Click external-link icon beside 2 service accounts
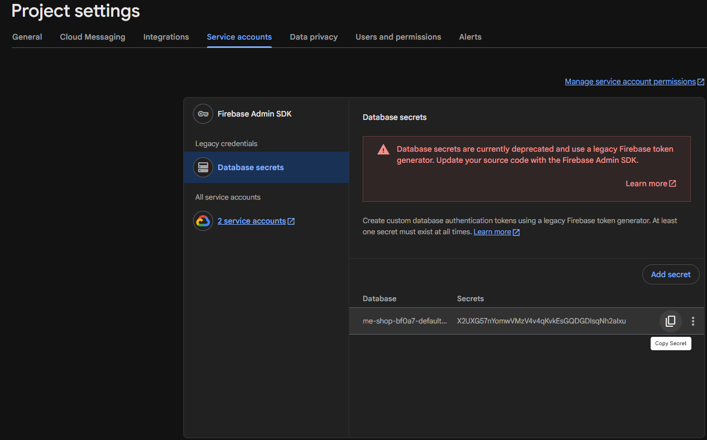707x440 pixels. [x=291, y=221]
